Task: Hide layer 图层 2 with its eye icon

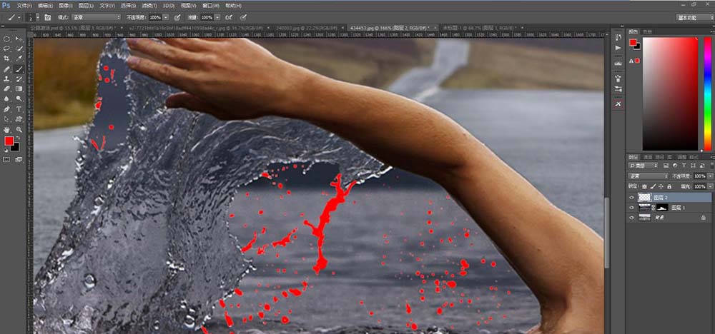Action: [x=631, y=198]
